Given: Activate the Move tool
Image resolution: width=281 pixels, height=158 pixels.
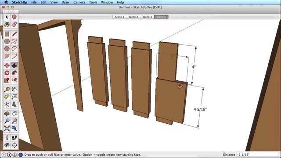Looking at the screenshot, I should 7,66.
